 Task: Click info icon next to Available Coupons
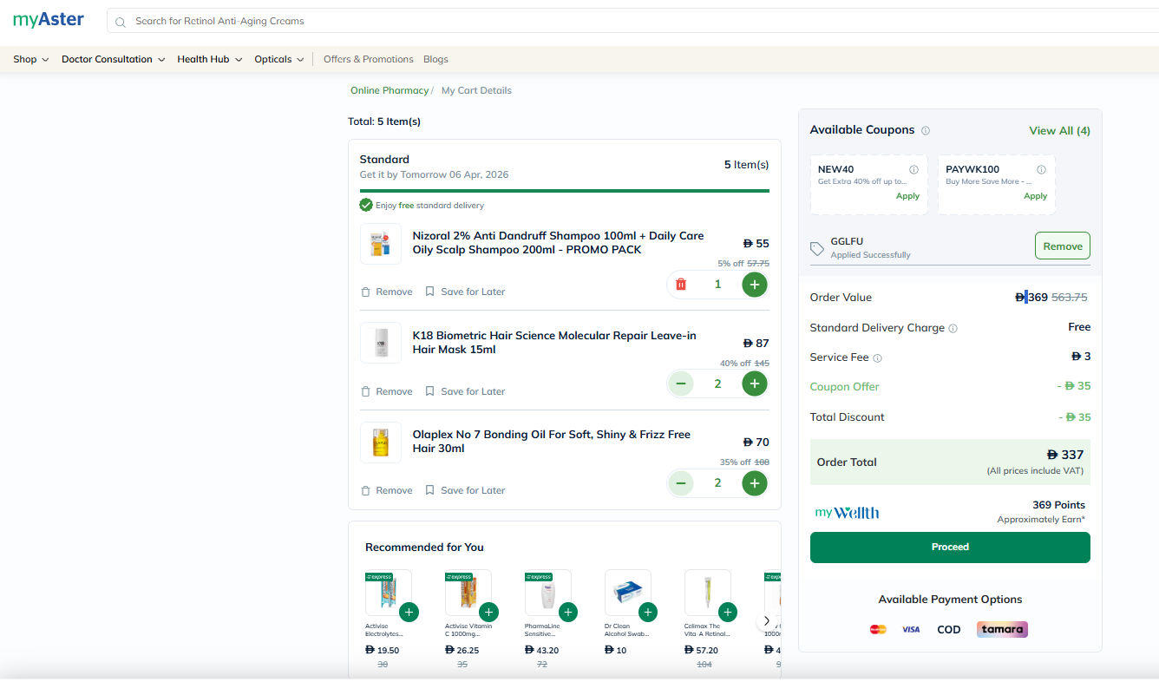pyautogui.click(x=926, y=131)
